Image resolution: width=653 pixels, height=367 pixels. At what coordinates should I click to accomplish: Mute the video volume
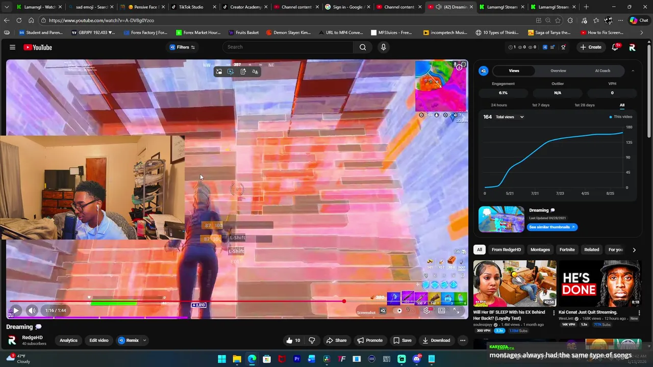(x=32, y=310)
